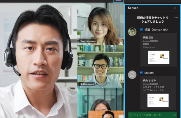The height and width of the screenshot is (118, 181).
Task: Open 横田 正道's business card image
Action: [159, 57]
